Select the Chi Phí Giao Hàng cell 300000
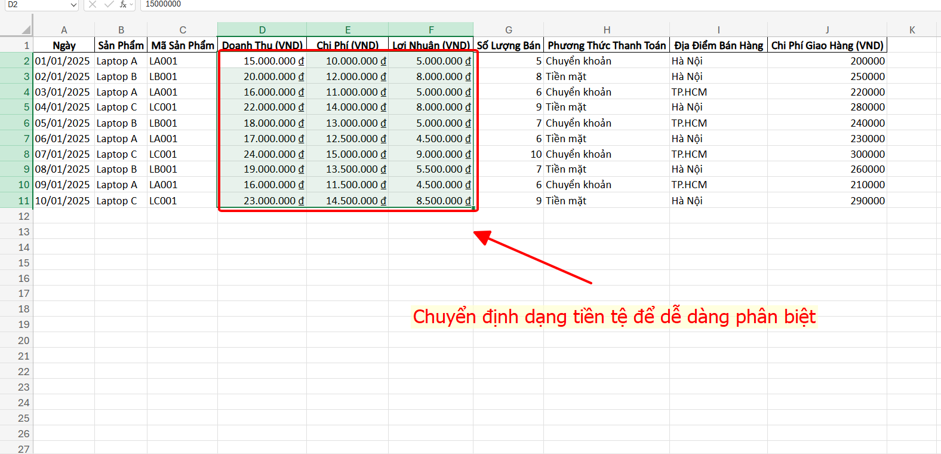This screenshot has height=454, width=941. tap(827, 154)
